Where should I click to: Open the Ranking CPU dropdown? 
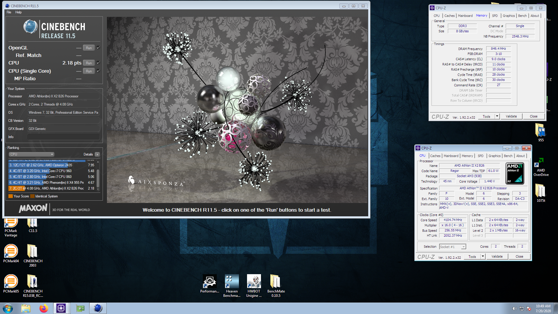(31, 154)
